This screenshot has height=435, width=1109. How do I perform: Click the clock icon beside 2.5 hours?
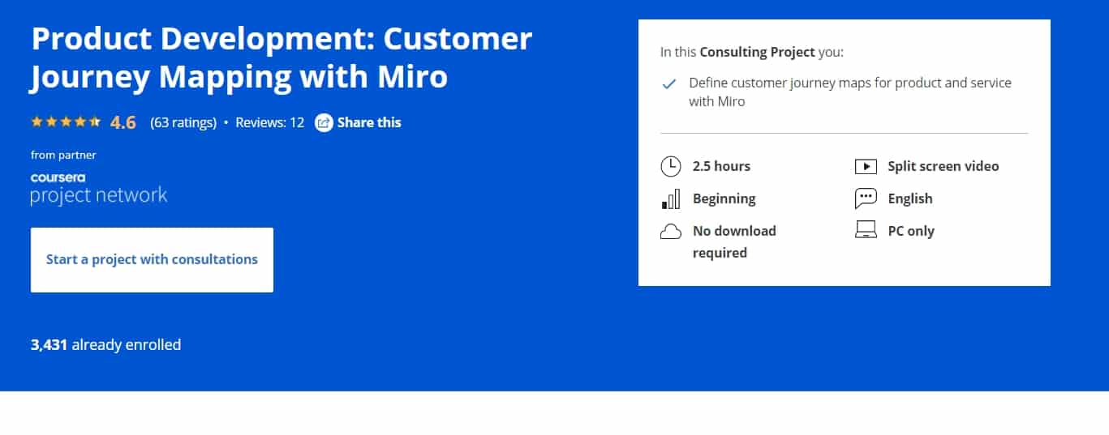tap(671, 167)
